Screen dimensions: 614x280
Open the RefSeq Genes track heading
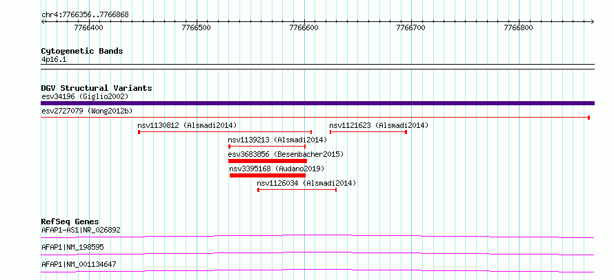[70, 222]
